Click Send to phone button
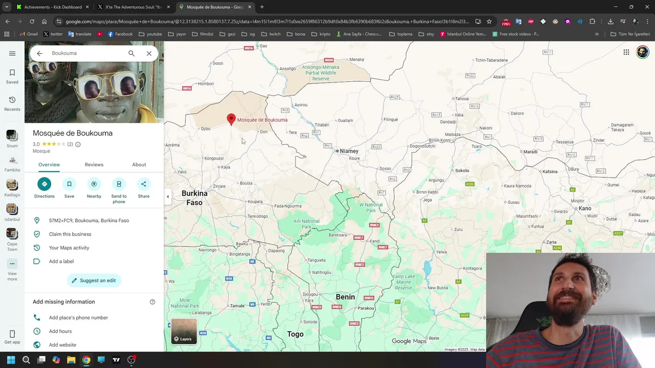The image size is (655, 368). (119, 190)
